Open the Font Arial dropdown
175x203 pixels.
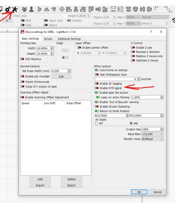[44, 16]
